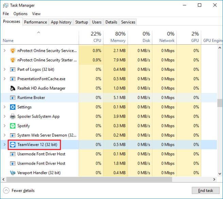Expand the Spotify process group
The width and height of the screenshot is (223, 199).
[x=4, y=126]
